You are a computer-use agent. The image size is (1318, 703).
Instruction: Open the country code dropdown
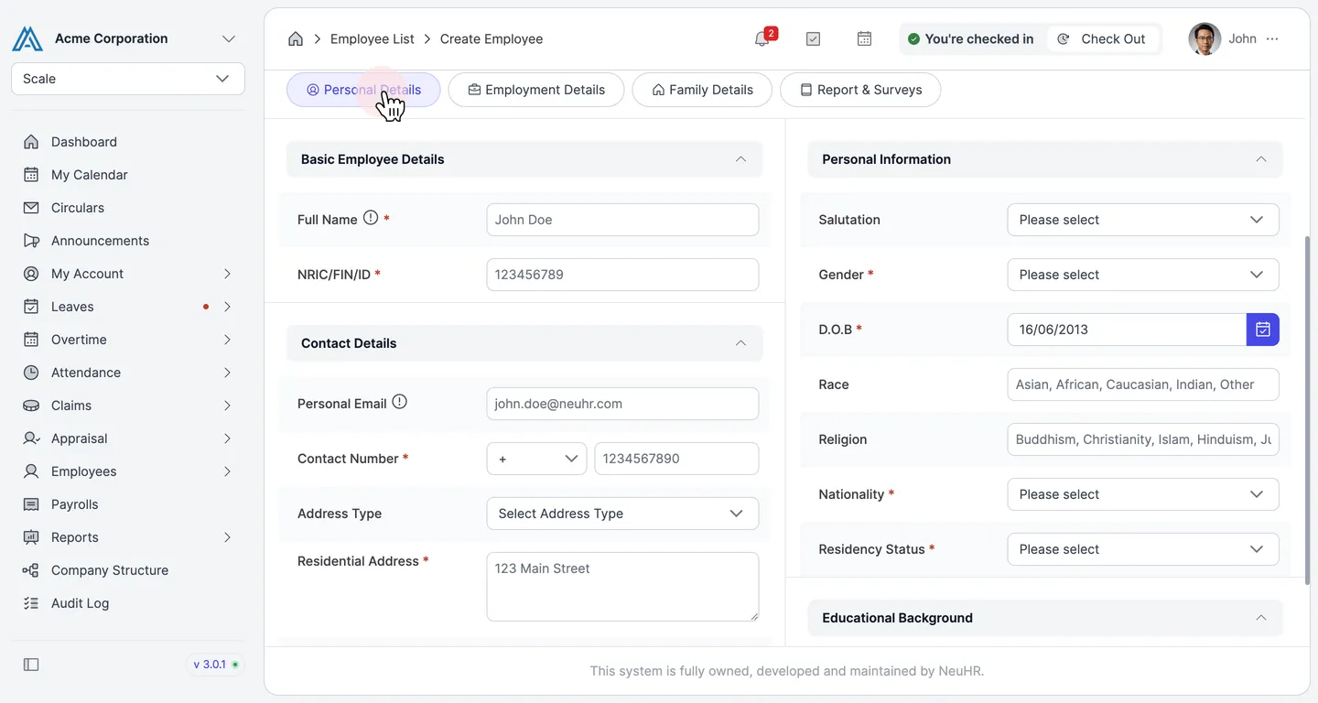(536, 459)
